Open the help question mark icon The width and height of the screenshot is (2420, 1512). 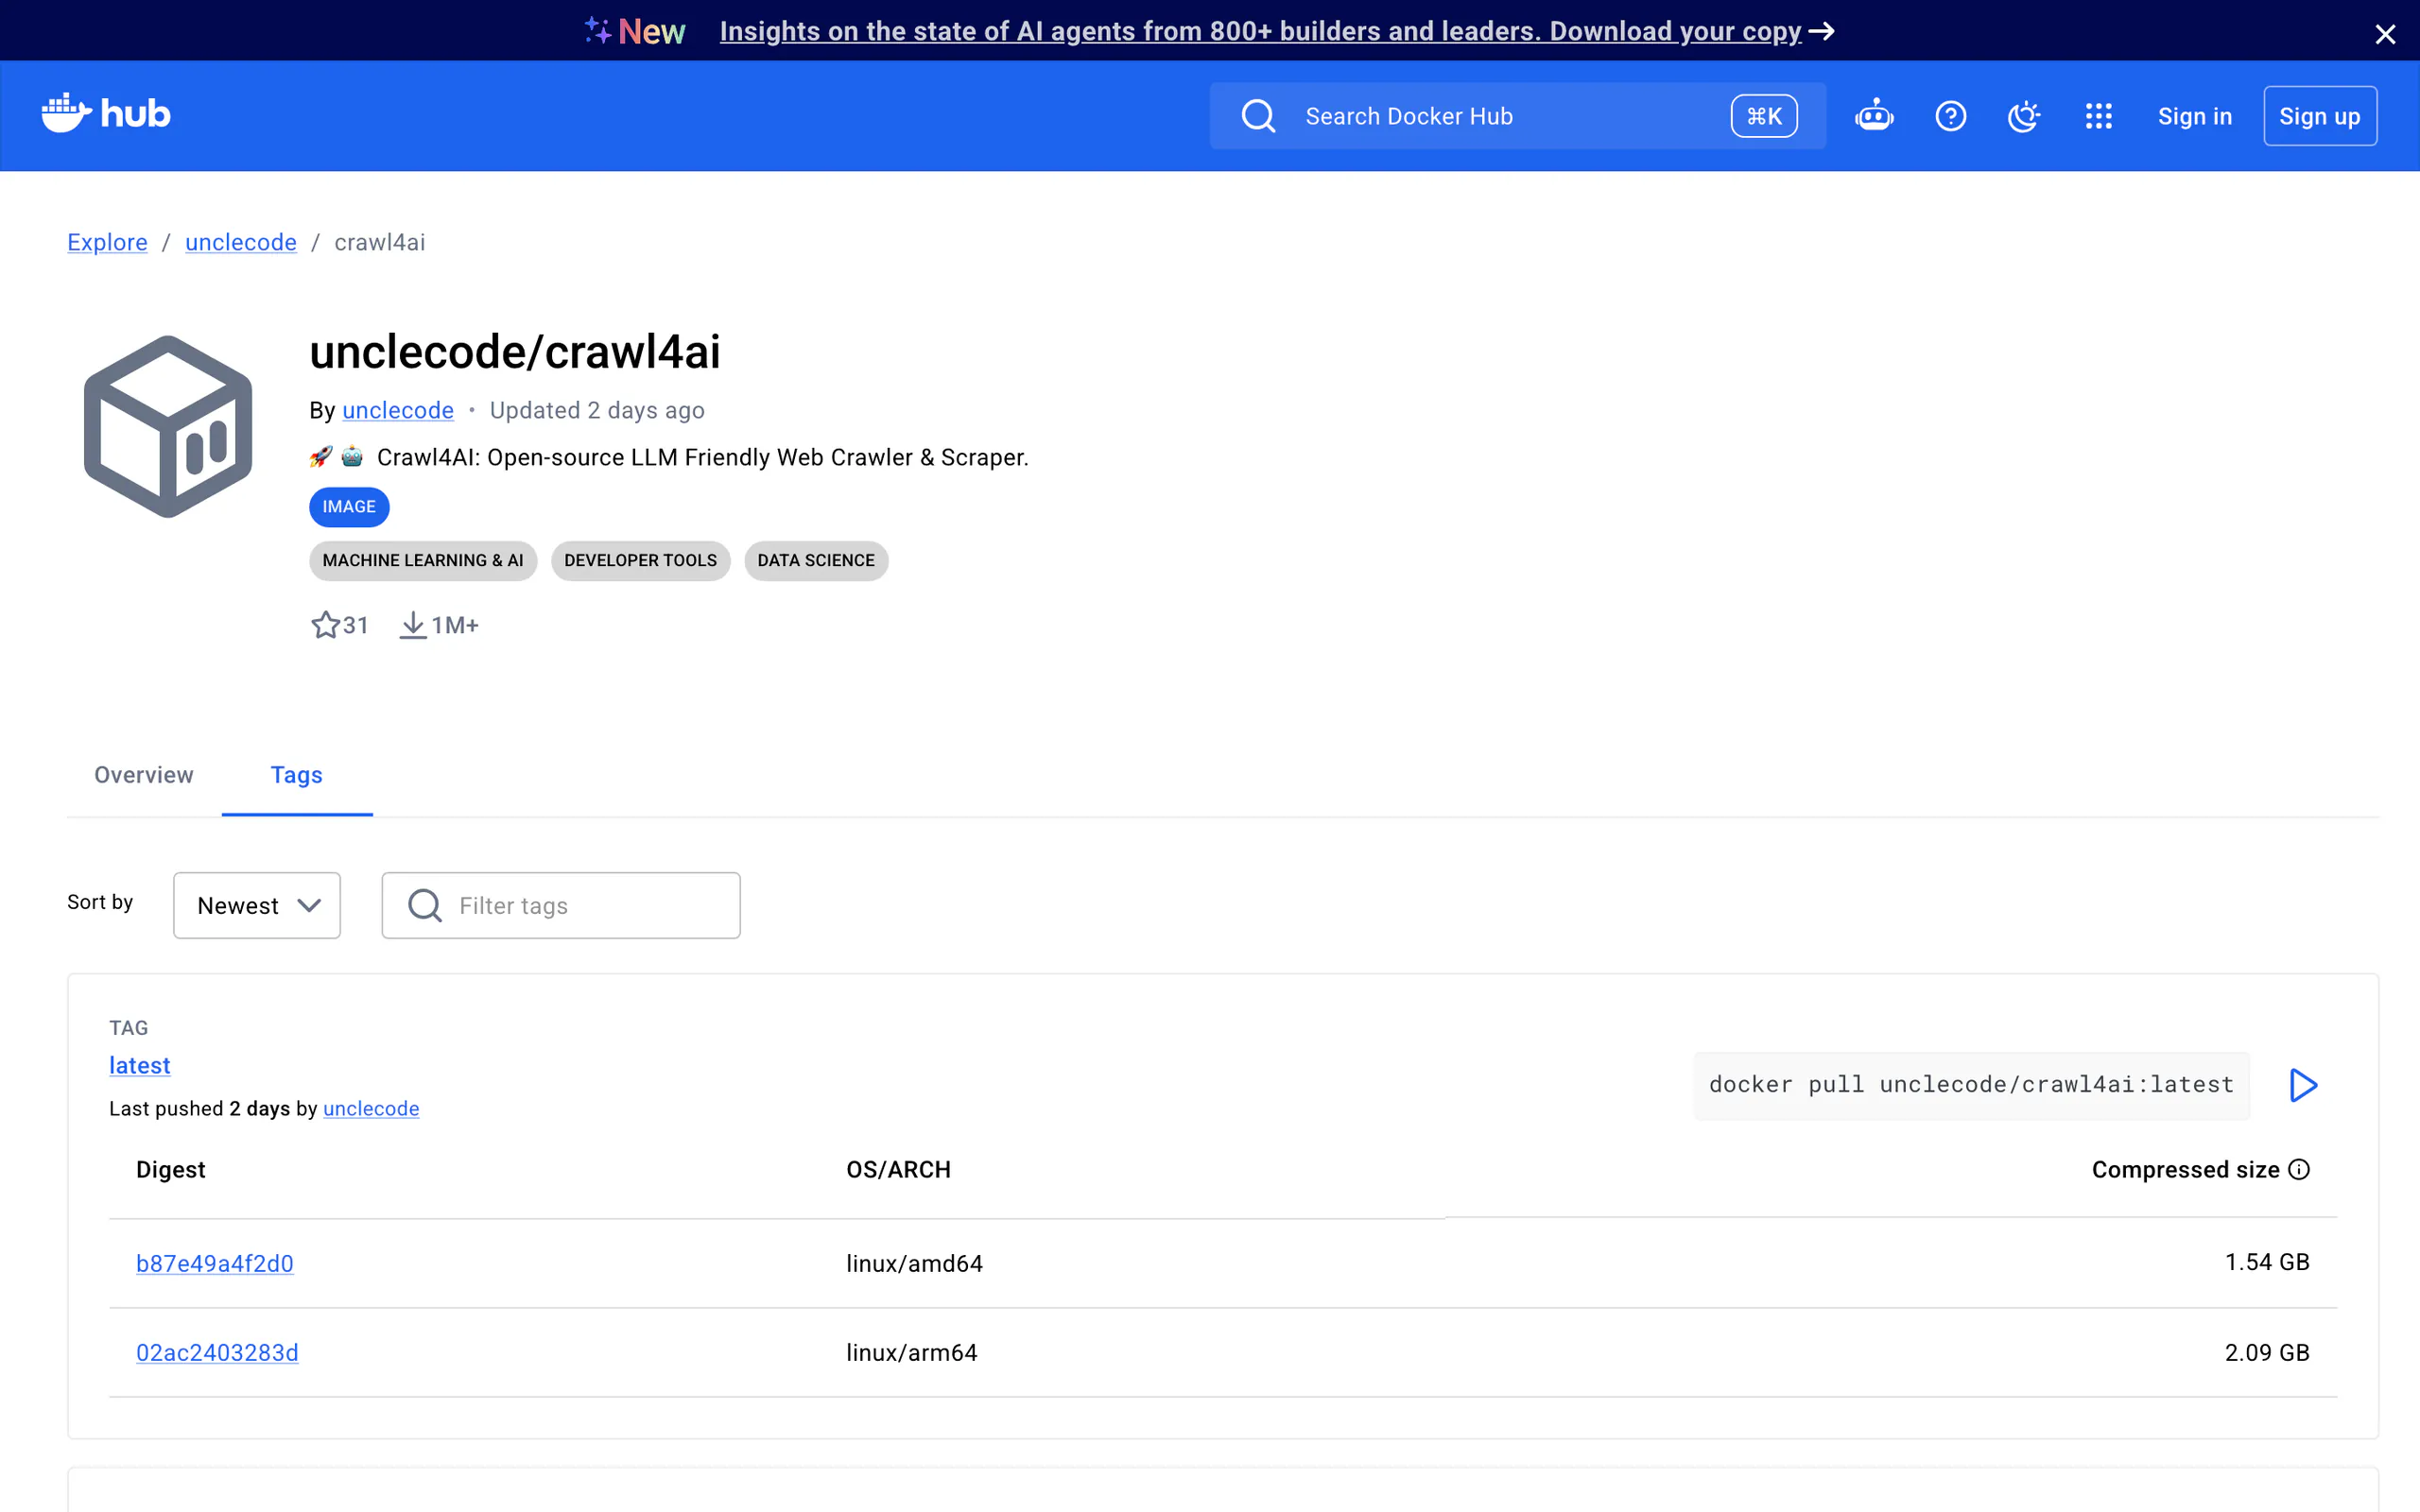tap(1950, 116)
